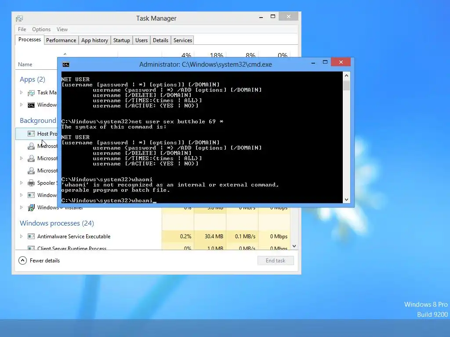The width and height of the screenshot is (450, 337).
Task: Open the File menu in Task Manager
Action: [x=22, y=29]
